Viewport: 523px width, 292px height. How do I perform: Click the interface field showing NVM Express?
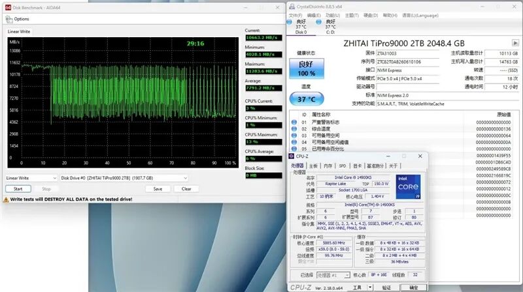pyautogui.click(x=407, y=70)
